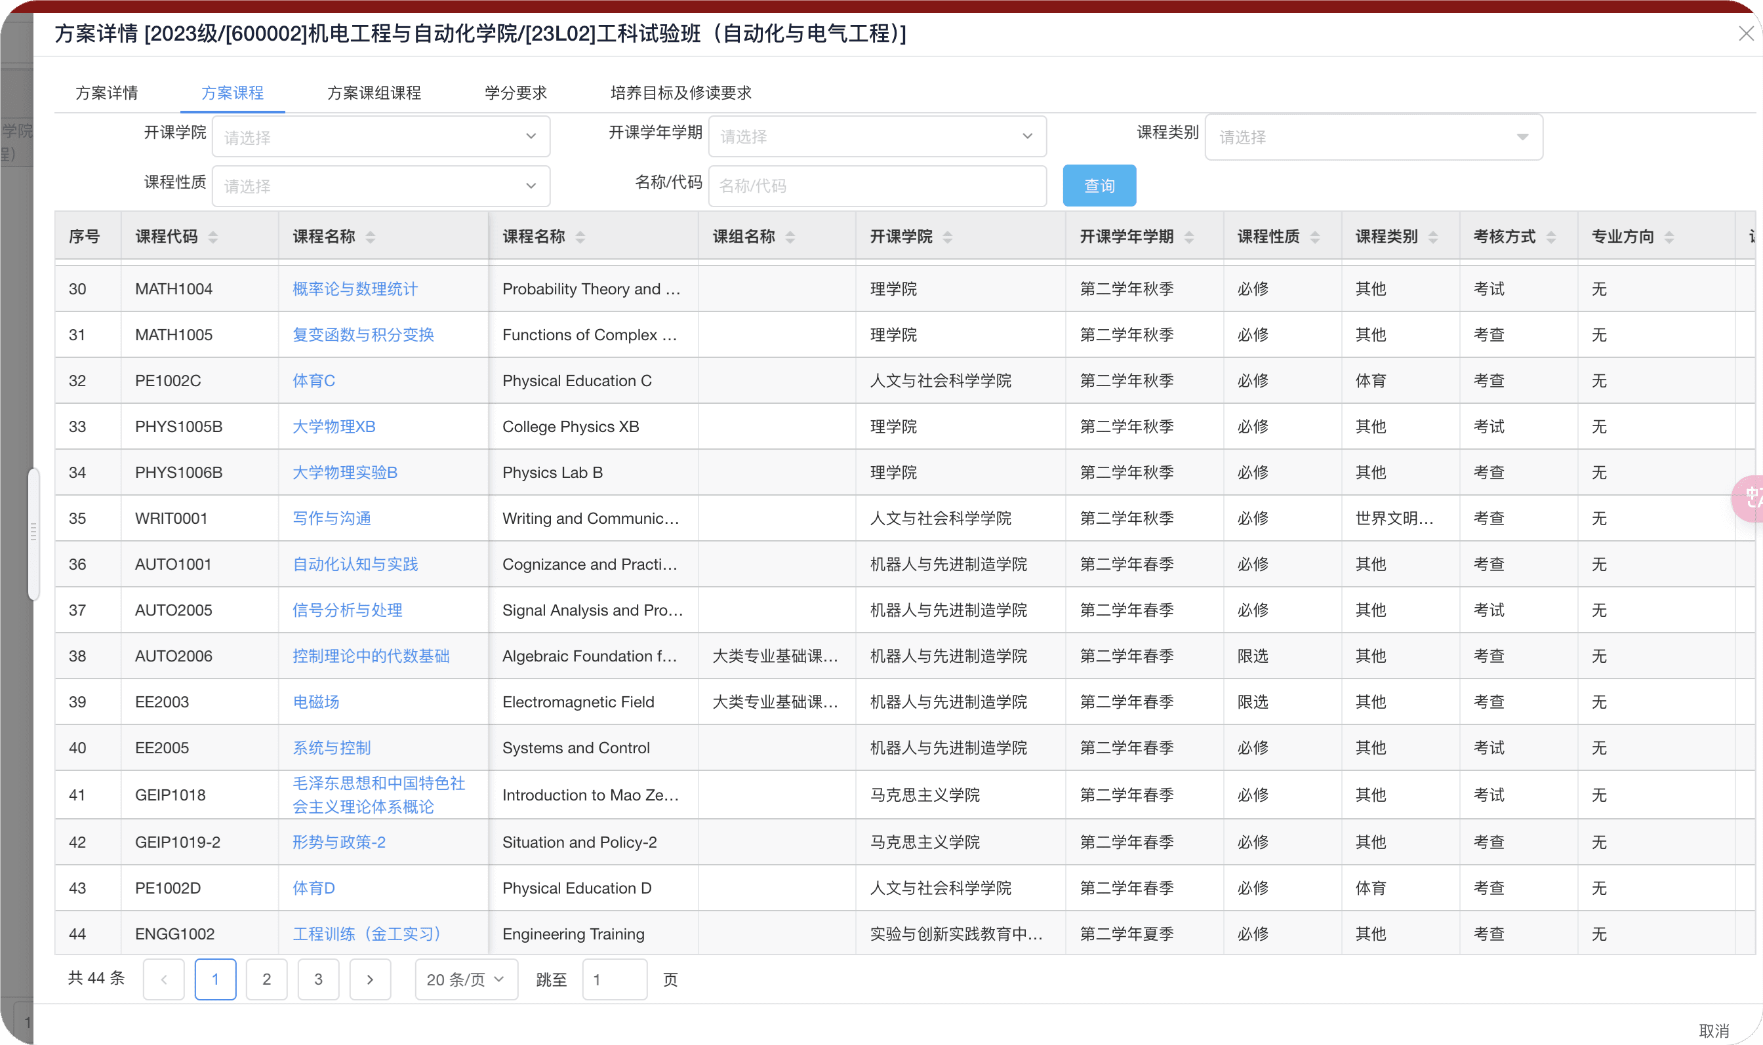Viewport: 1763px width, 1045px height.
Task: Sort by 开课学院 column icon
Action: 947,237
